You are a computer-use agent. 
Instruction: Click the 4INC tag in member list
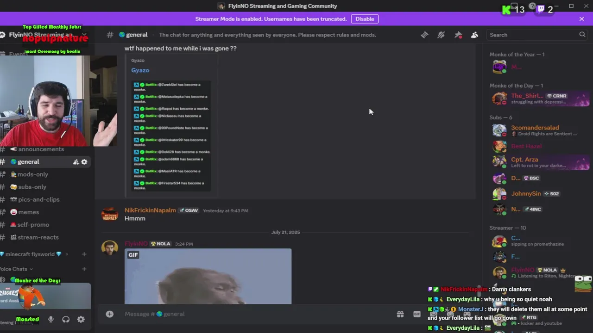[533, 210]
